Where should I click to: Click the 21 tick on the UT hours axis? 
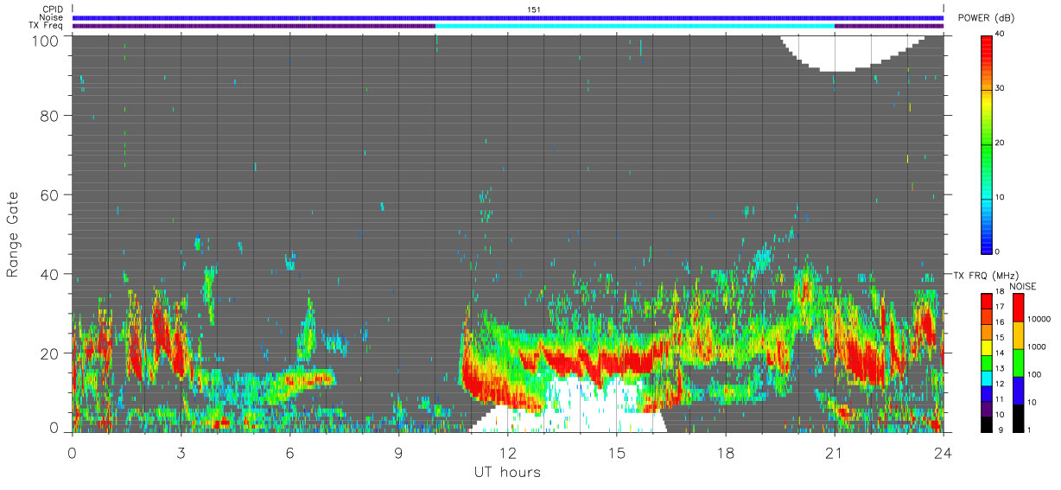tap(835, 452)
